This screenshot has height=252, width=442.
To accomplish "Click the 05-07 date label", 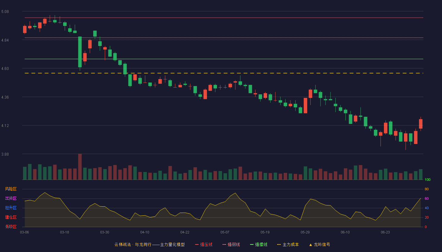I will click(x=225, y=232).
